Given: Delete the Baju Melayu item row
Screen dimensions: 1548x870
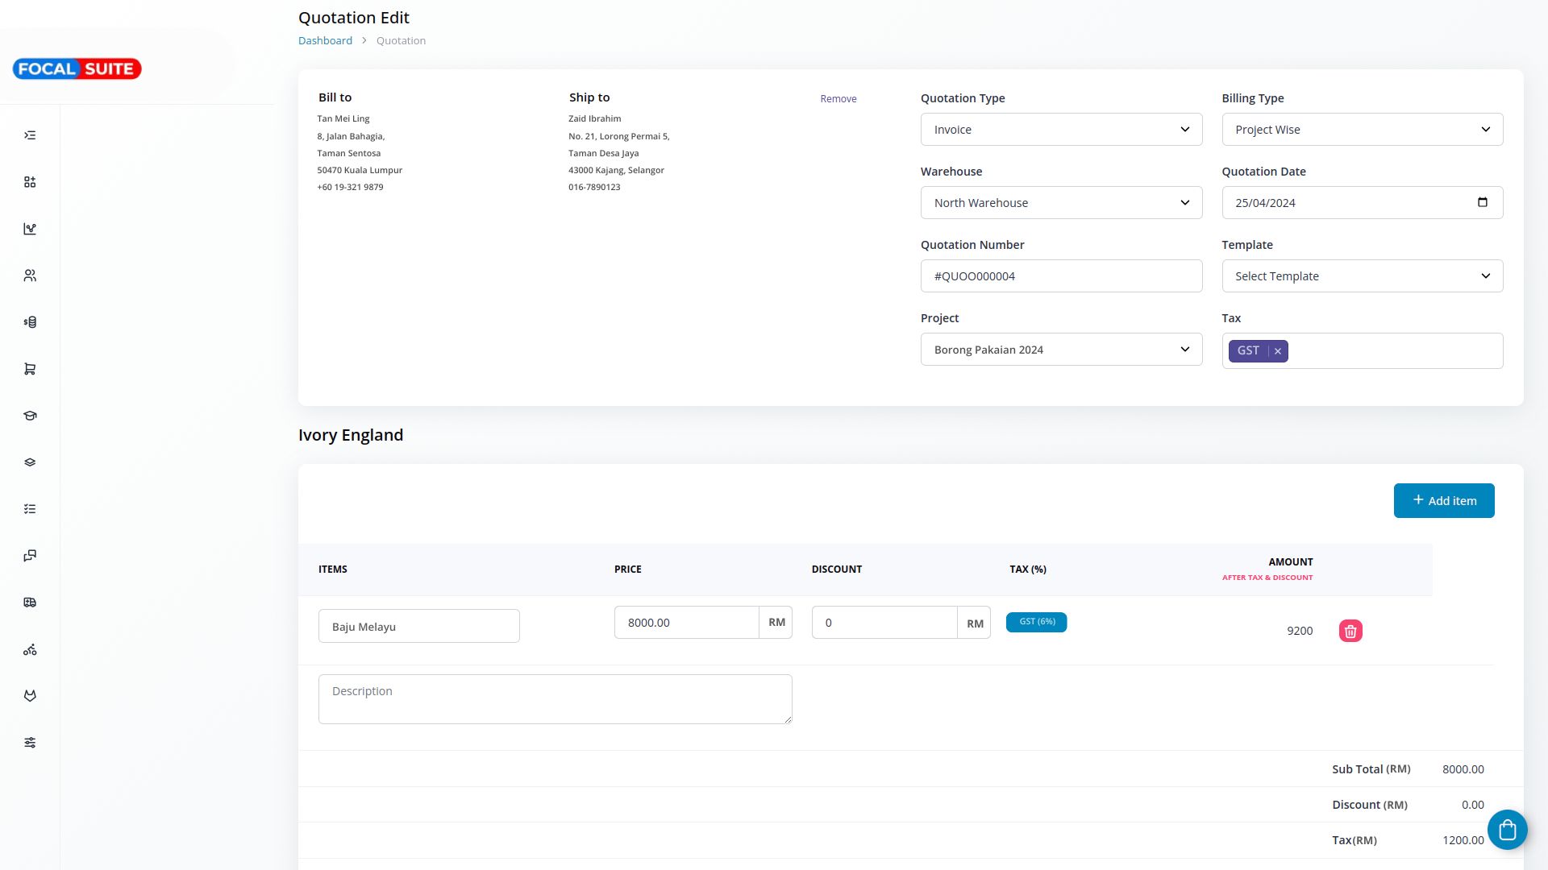Looking at the screenshot, I should coord(1350,631).
